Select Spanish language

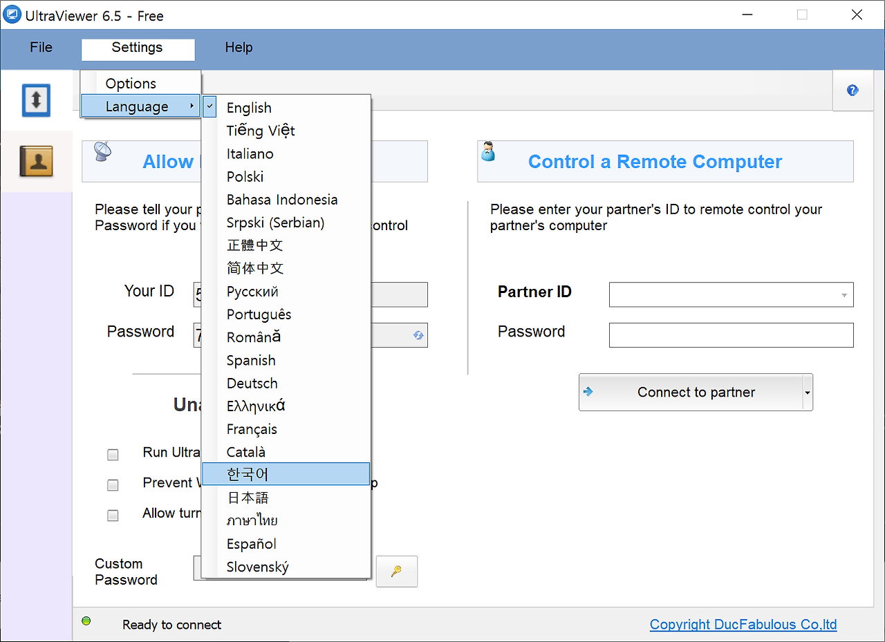(x=286, y=360)
